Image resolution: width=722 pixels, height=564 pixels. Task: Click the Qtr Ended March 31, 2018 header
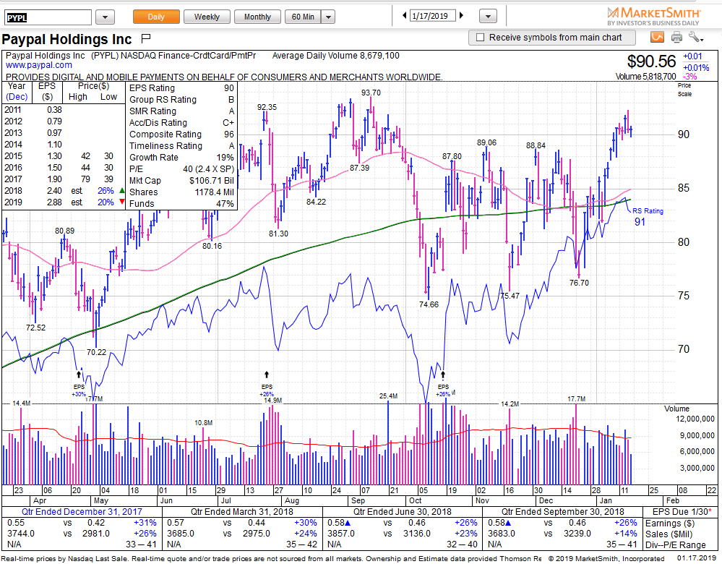point(241,512)
